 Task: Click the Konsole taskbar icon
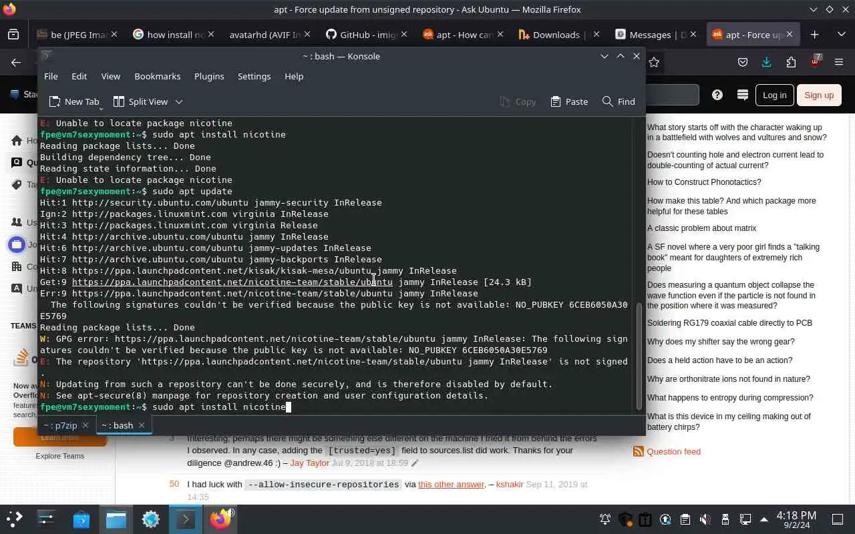[185, 519]
